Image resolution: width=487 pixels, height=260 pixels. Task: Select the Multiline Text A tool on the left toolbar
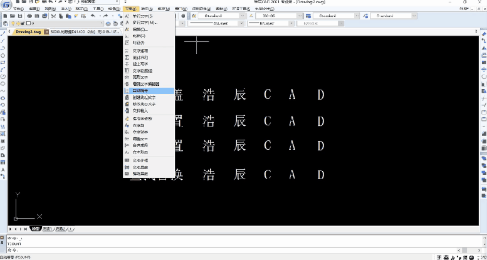pyautogui.click(x=3, y=170)
